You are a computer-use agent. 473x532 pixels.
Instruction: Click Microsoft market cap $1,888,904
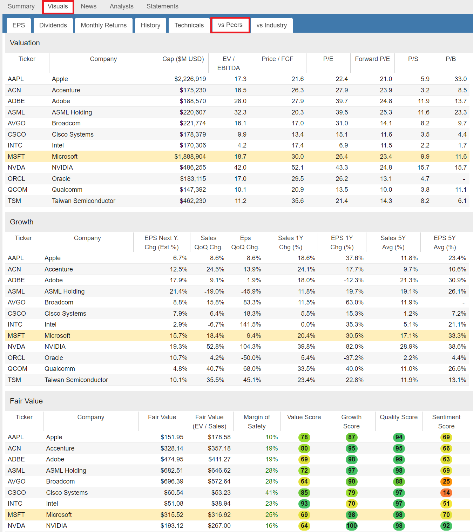190,157
